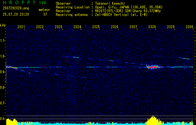Image resolution: width=196 pixels, height=125 pixels.
Task: Select file name 2507292320.png
Action: pos(16,8)
